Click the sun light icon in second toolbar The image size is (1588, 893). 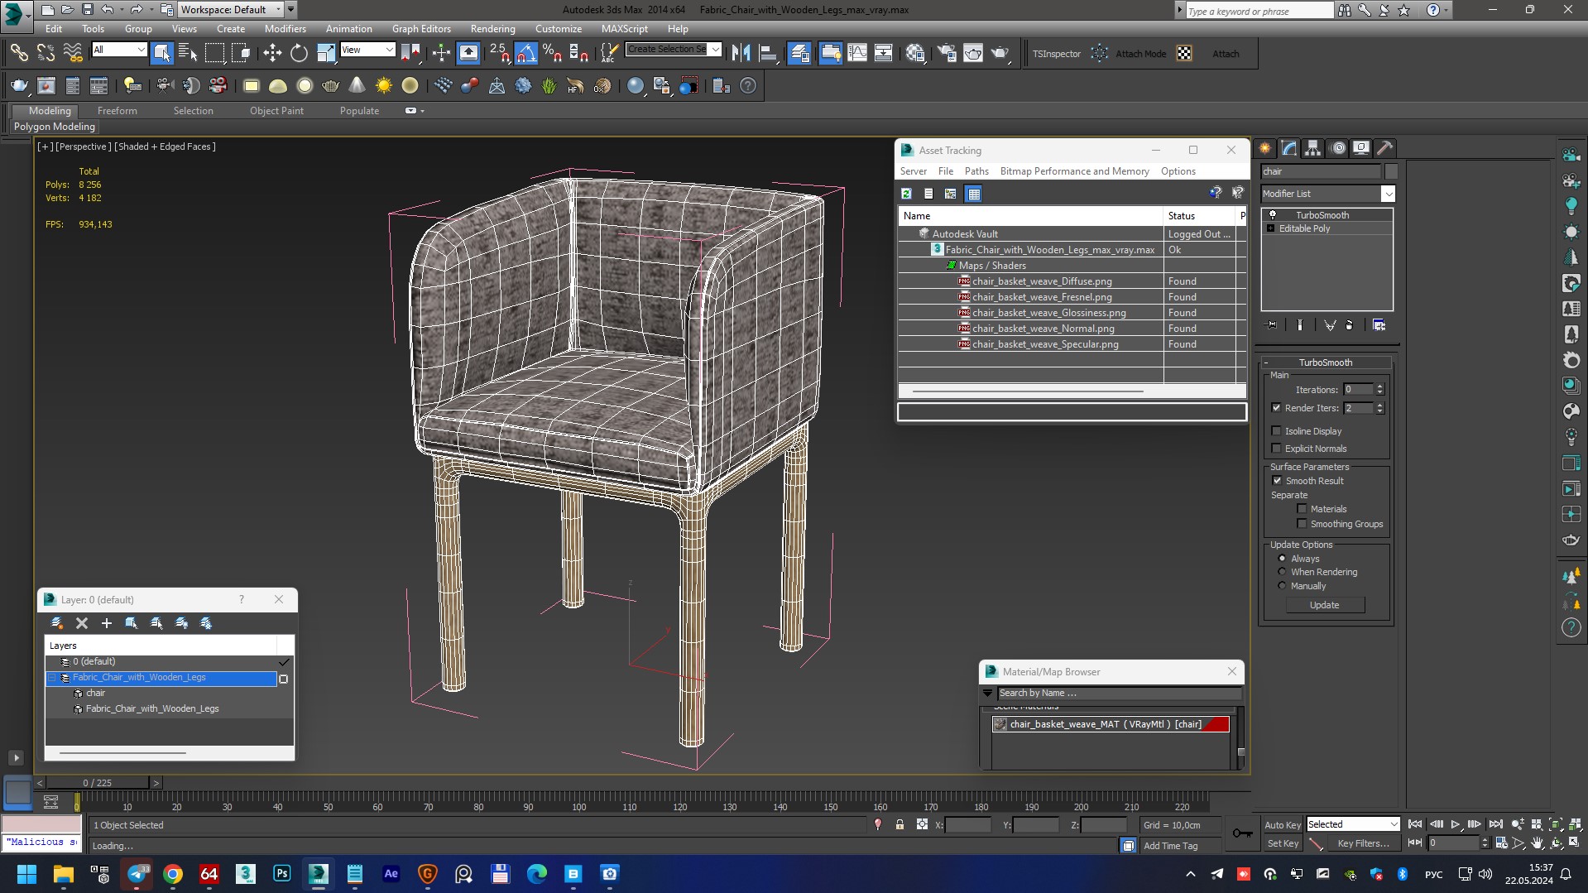click(x=384, y=85)
